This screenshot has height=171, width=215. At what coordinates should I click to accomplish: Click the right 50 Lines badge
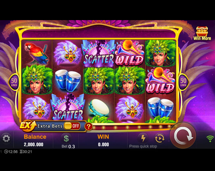183,82
